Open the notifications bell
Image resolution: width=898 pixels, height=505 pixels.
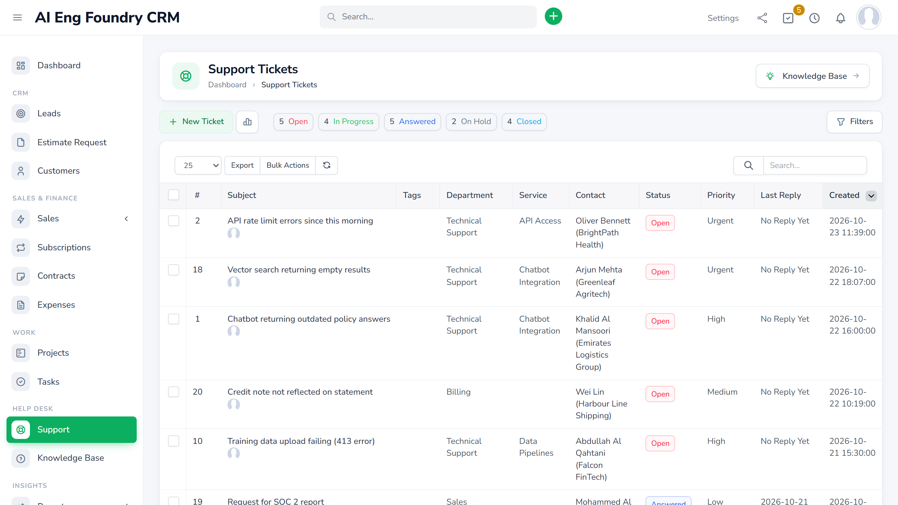(841, 18)
